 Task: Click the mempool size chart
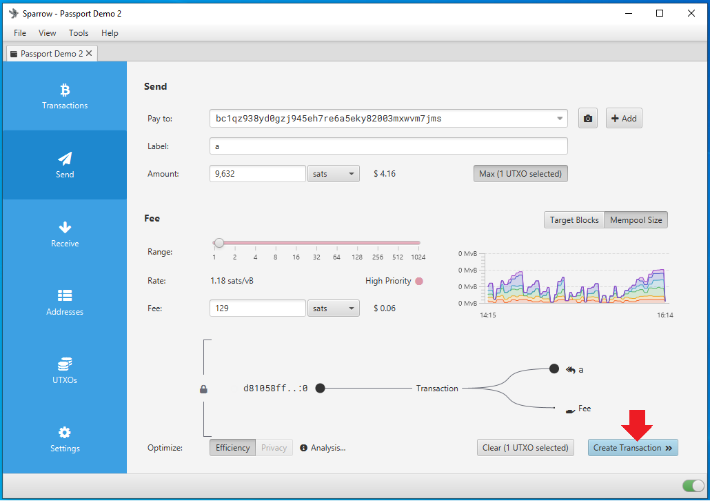(x=576, y=279)
